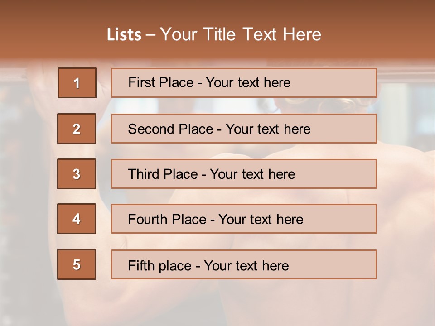Image resolution: width=435 pixels, height=326 pixels.
Task: Click Your Title Text Here in title
Action: [240, 35]
